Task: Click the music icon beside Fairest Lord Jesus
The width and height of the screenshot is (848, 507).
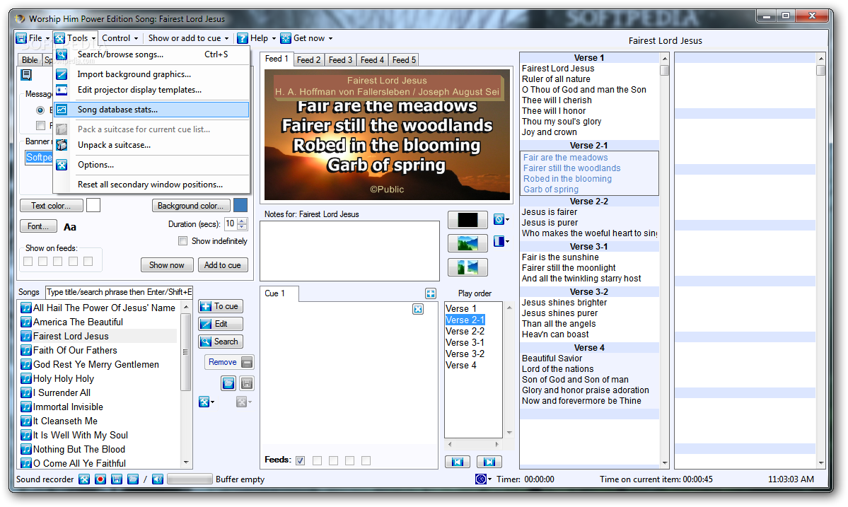Action: click(x=26, y=336)
